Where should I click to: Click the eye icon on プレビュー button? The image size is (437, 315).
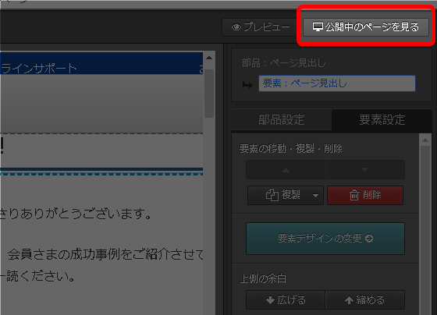tap(236, 27)
